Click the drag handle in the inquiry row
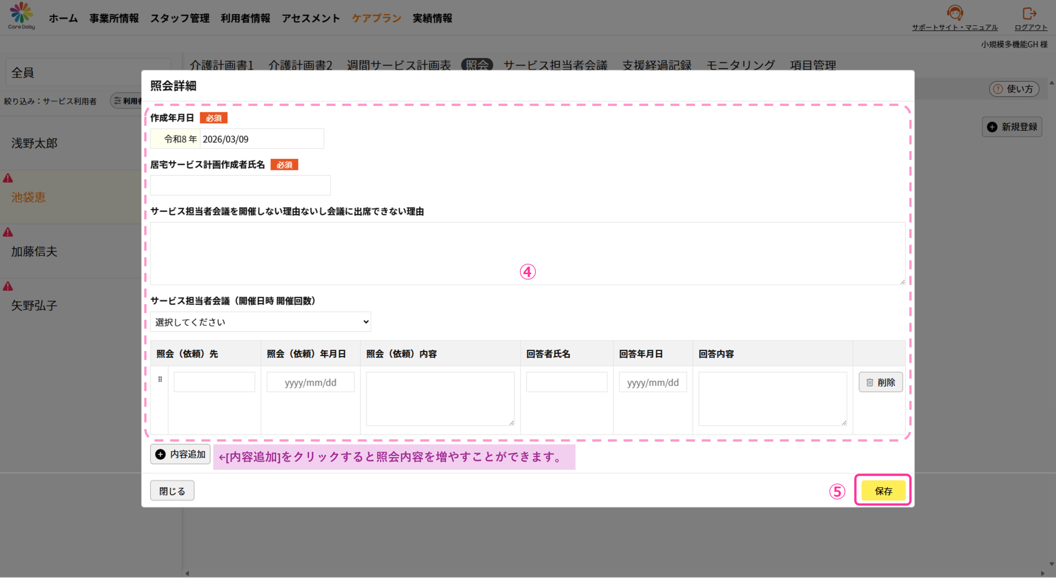This screenshot has width=1056, height=578. point(160,379)
